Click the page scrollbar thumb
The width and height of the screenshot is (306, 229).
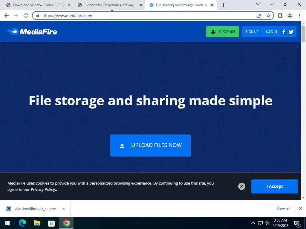[303, 34]
